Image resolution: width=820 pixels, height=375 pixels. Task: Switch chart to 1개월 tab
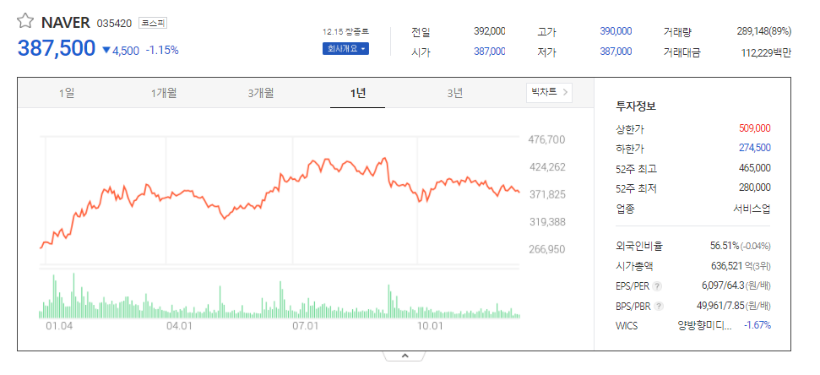pos(164,93)
